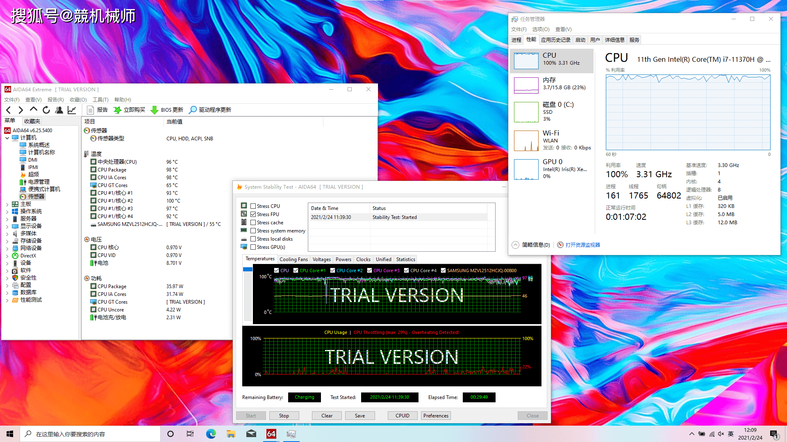
Task: Open the Preferences button
Action: point(436,416)
